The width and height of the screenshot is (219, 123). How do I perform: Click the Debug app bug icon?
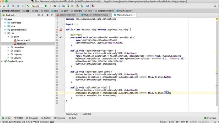55,6
